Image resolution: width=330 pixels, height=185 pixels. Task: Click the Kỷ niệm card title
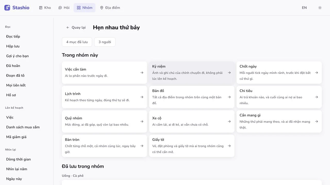point(159,67)
